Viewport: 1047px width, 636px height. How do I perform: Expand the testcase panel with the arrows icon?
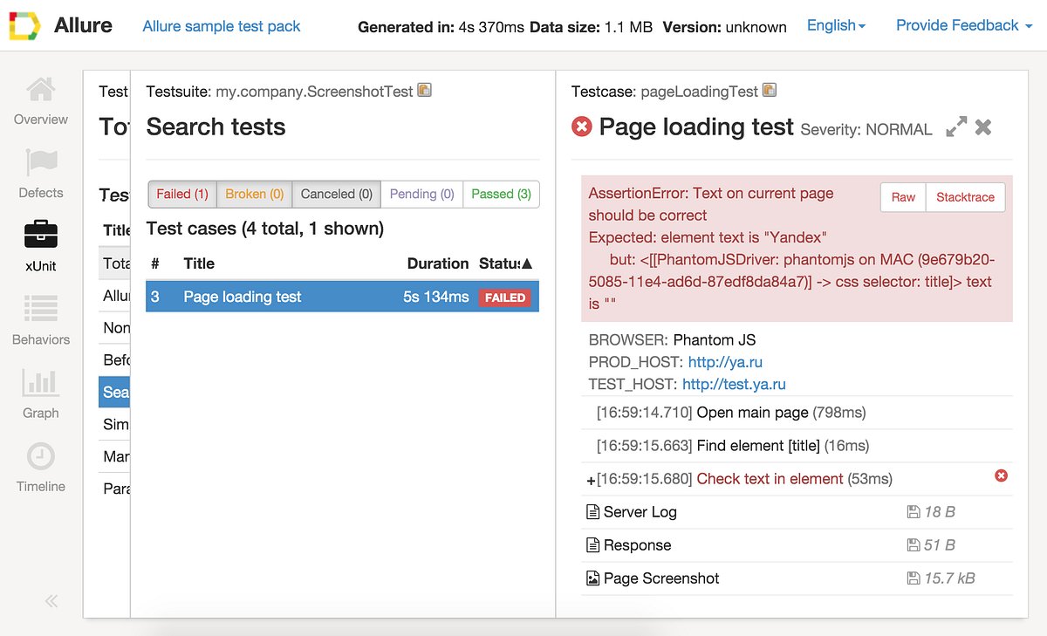956,127
